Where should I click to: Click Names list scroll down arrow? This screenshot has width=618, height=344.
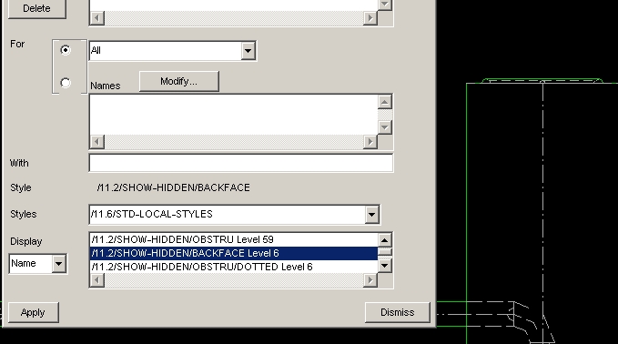click(x=385, y=127)
